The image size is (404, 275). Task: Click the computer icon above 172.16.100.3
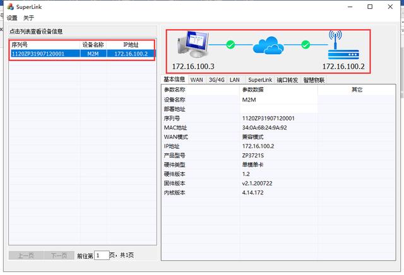coord(193,44)
